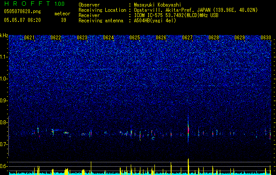The width and height of the screenshot is (276, 175).
Task: Click the kHz axis unit label
Action: click(4, 35)
